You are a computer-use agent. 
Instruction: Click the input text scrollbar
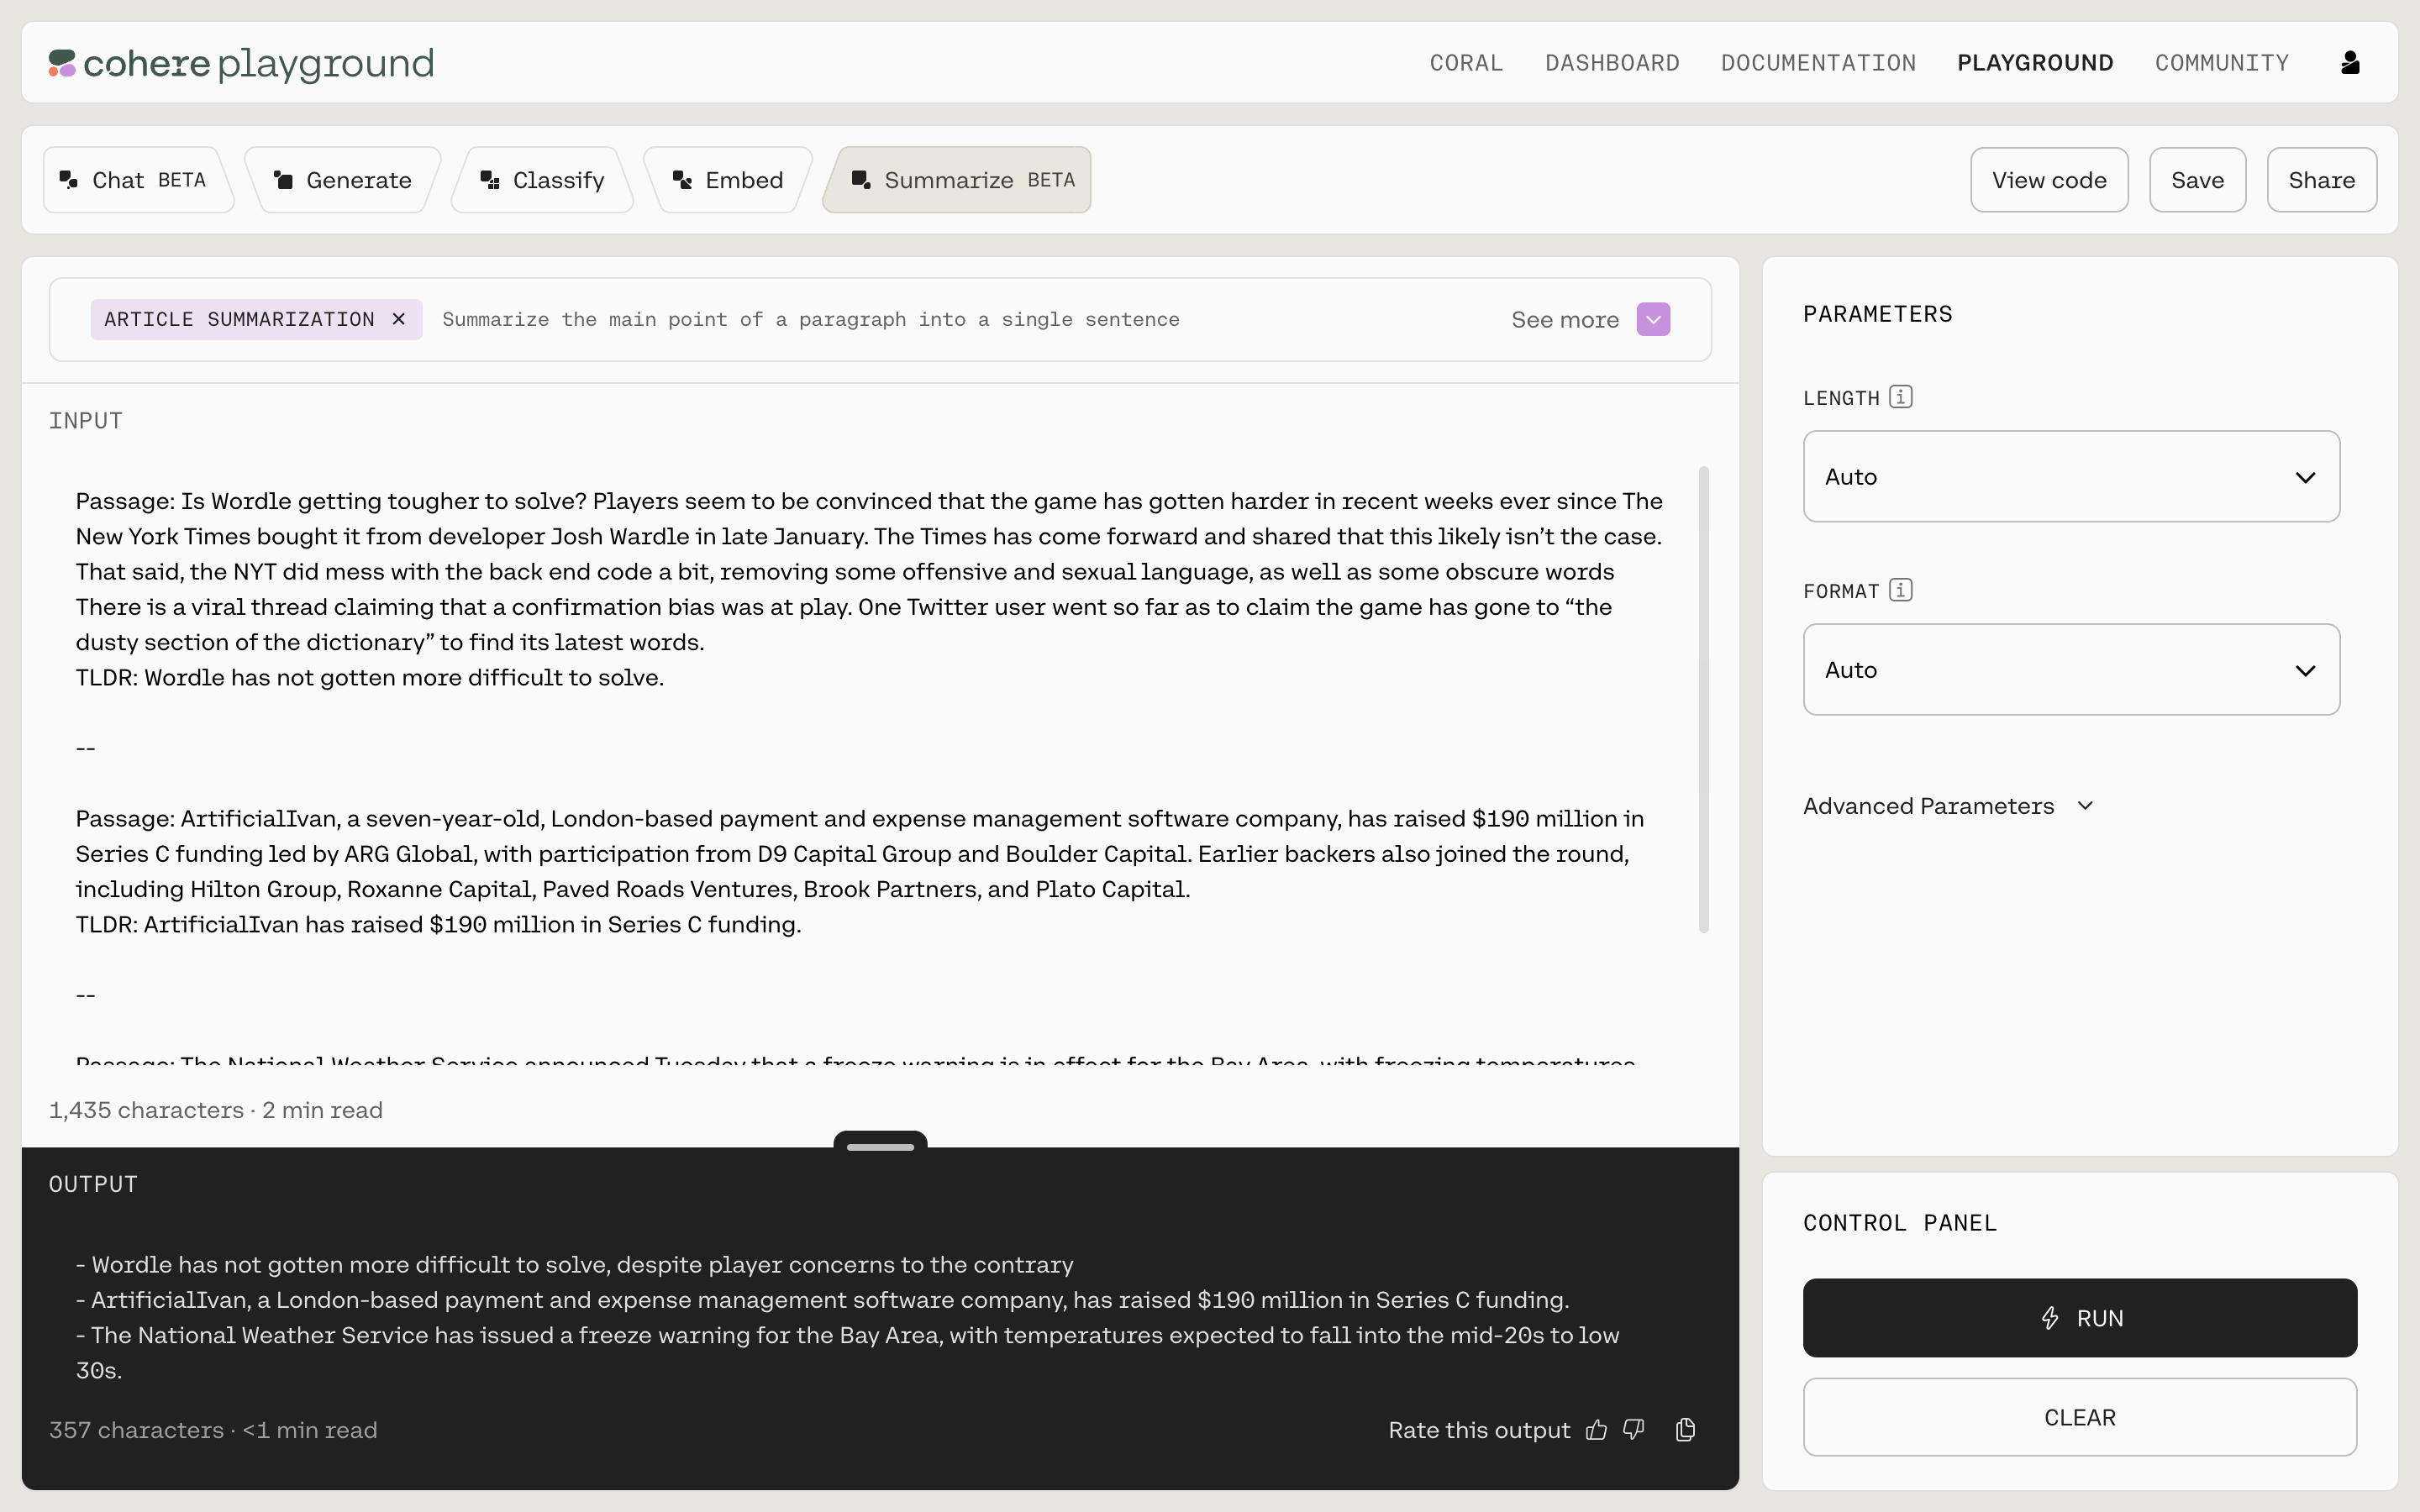coord(1704,700)
